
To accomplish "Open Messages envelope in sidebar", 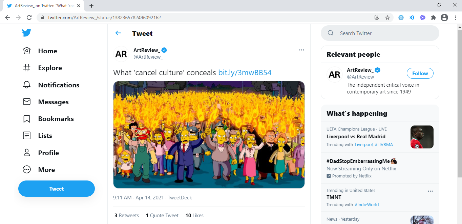I will coord(27,102).
